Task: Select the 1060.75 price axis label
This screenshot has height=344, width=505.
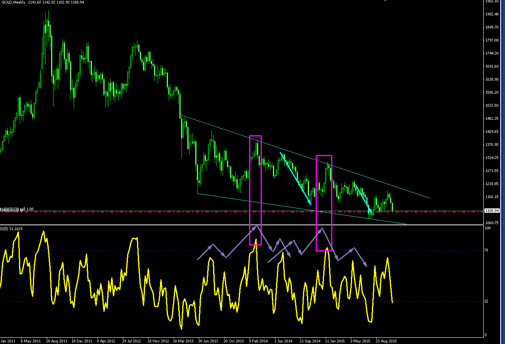Action: pos(492,223)
